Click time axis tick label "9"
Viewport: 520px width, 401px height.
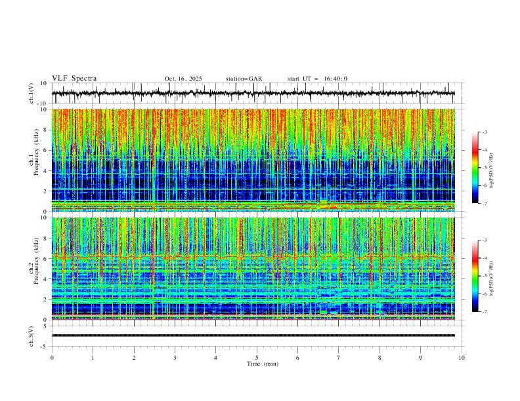coord(420,358)
